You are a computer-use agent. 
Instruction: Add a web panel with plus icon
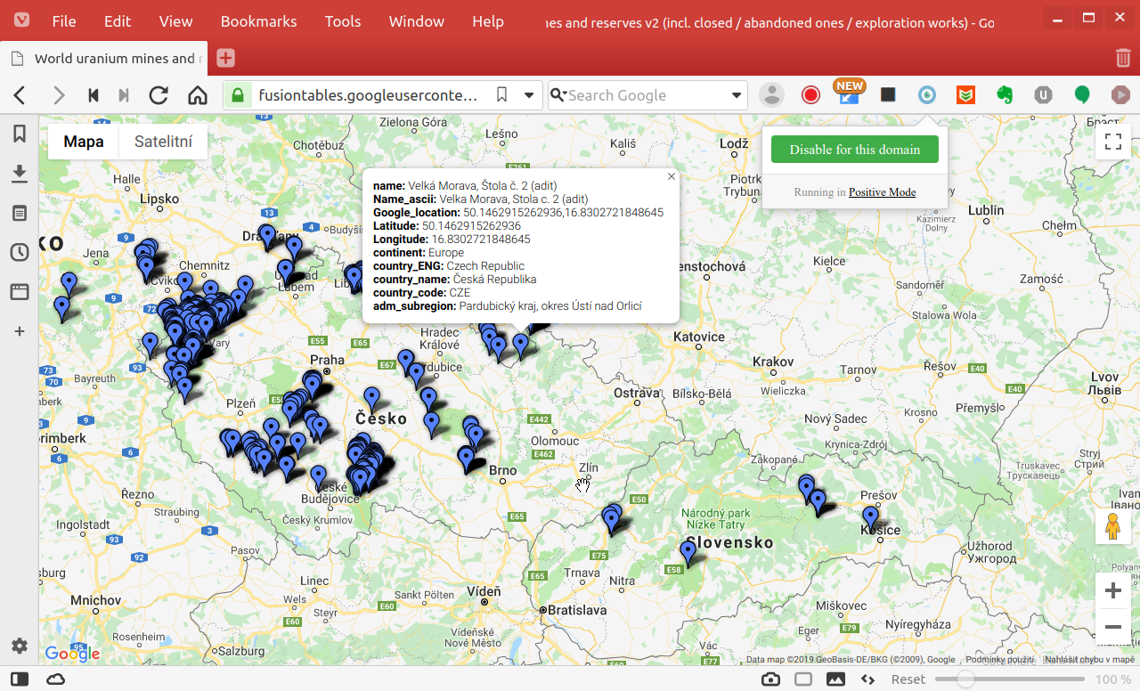coord(19,331)
